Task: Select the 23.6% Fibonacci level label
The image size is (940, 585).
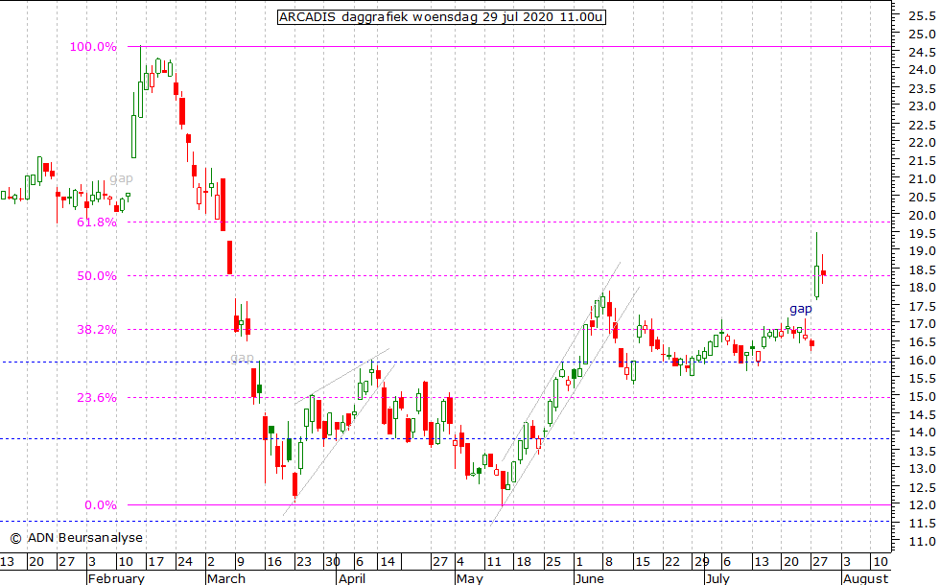Action: (97, 398)
